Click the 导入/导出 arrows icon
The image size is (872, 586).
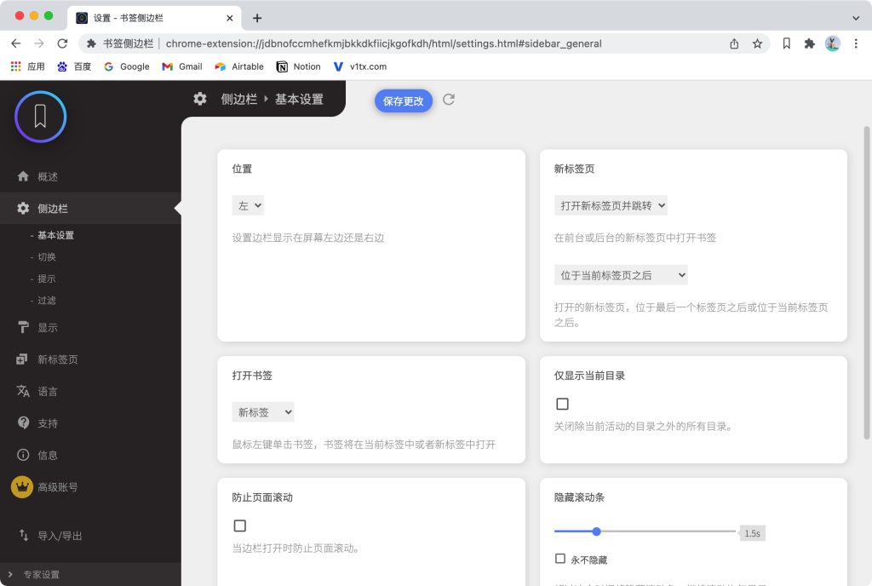tap(23, 535)
